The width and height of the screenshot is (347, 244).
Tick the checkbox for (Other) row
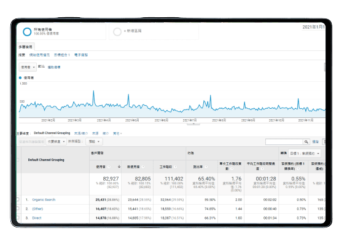(18, 208)
